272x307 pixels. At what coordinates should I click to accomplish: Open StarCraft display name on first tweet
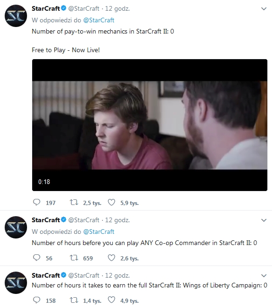46,8
